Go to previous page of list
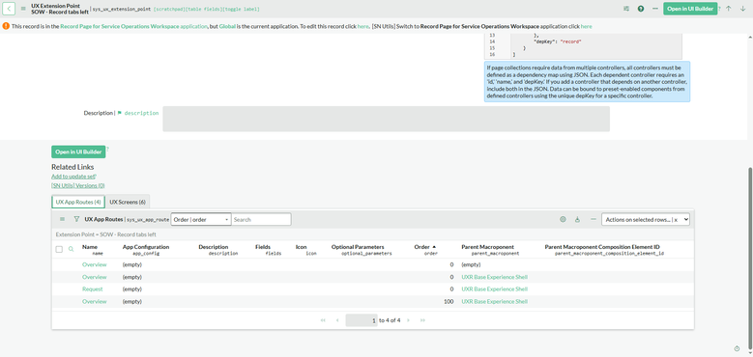 pos(337,320)
